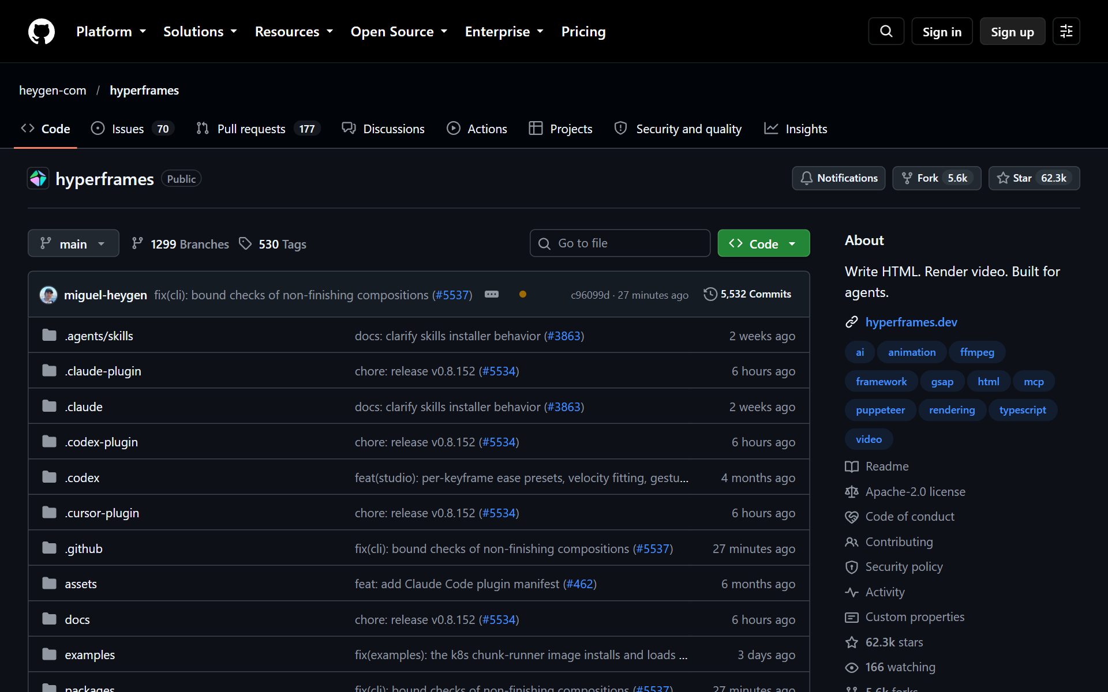Open the main branch selector dropdown
Image resolution: width=1108 pixels, height=692 pixels.
73,243
